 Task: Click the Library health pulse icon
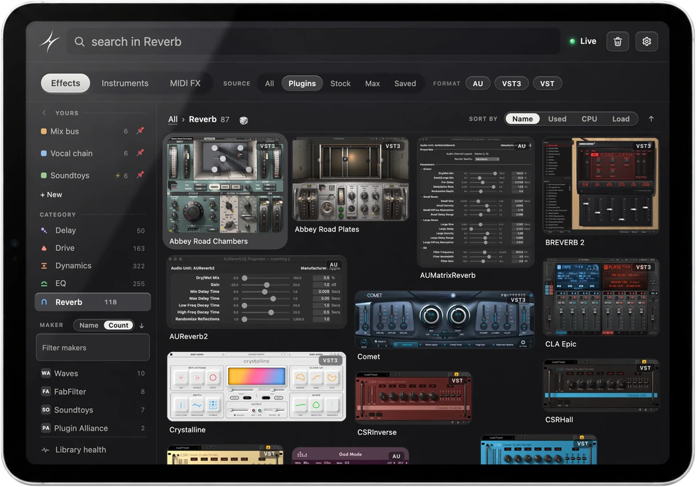(x=45, y=449)
